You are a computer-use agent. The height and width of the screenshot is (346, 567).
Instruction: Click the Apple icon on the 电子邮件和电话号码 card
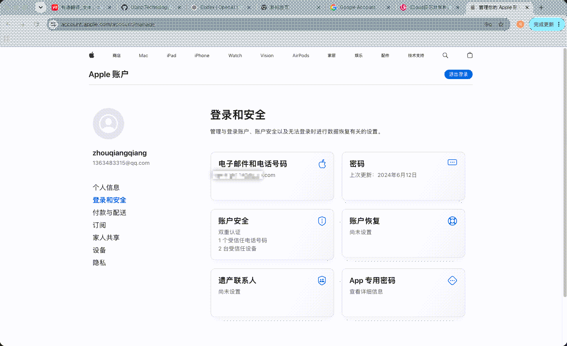322,164
